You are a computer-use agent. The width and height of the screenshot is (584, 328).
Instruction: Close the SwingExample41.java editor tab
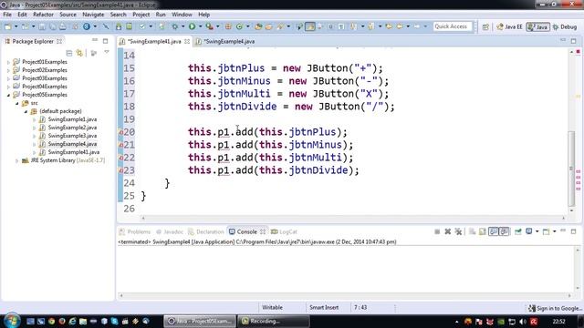point(187,41)
